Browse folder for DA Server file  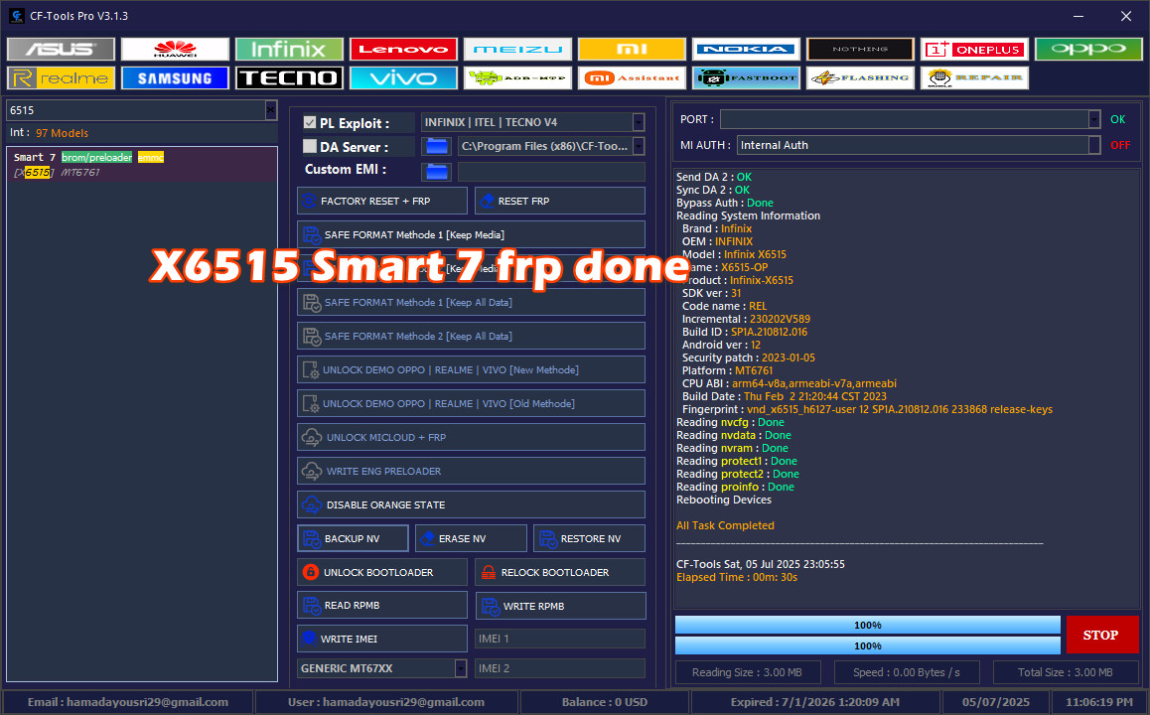coord(437,146)
